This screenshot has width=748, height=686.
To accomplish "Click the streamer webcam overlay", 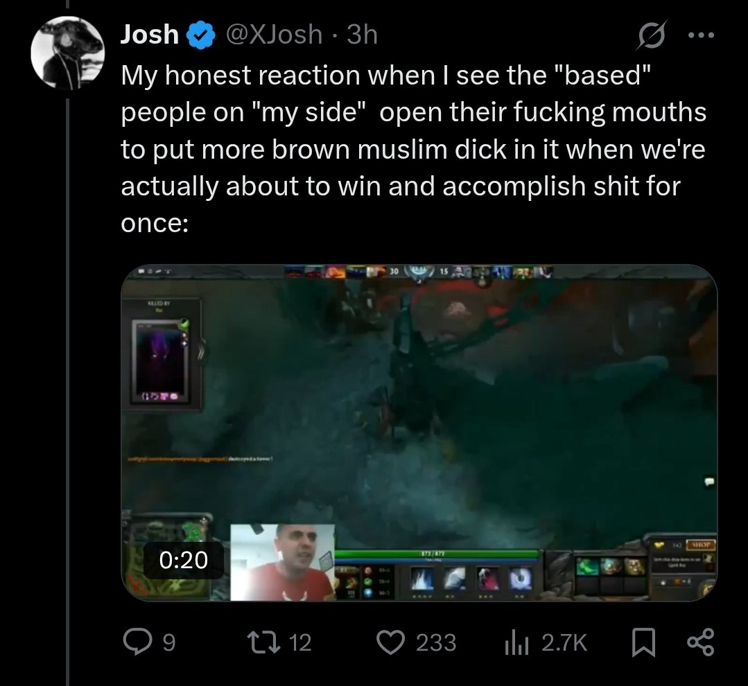I will coord(283,562).
